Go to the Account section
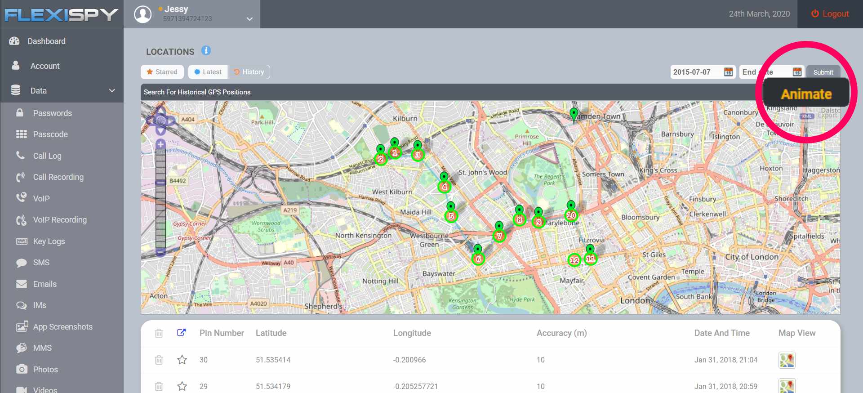The width and height of the screenshot is (863, 393). (44, 66)
